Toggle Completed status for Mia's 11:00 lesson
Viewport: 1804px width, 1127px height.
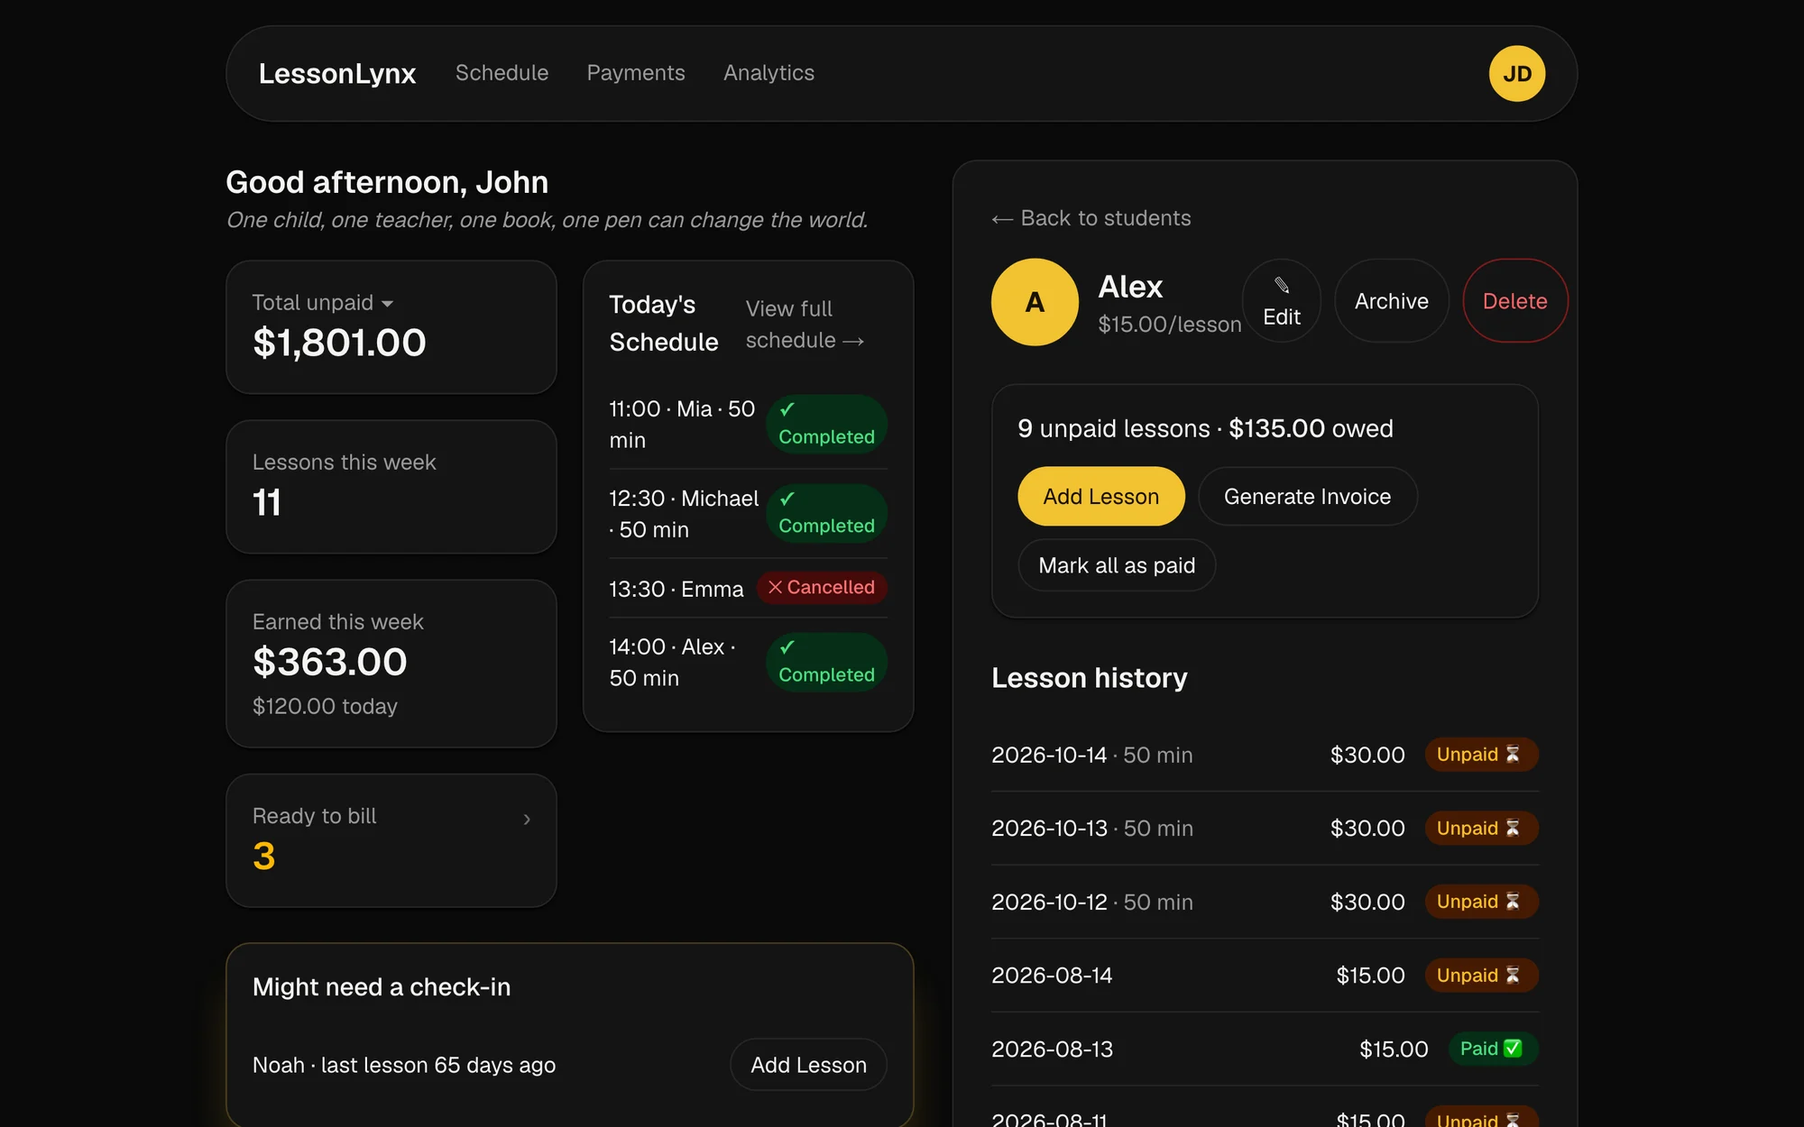826,424
